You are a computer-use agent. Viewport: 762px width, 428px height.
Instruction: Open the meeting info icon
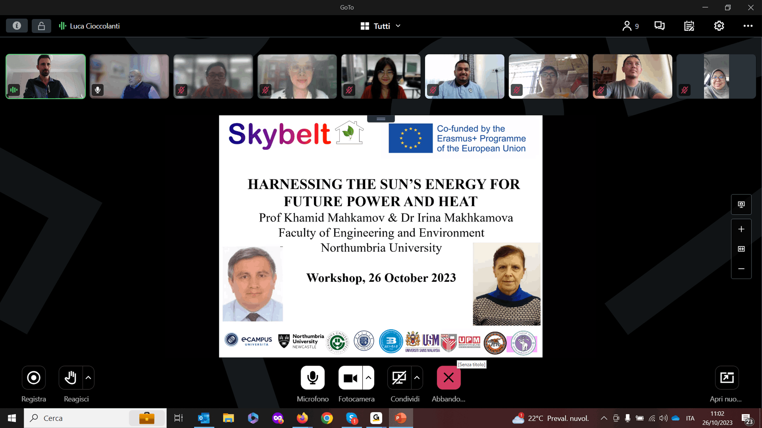click(17, 26)
